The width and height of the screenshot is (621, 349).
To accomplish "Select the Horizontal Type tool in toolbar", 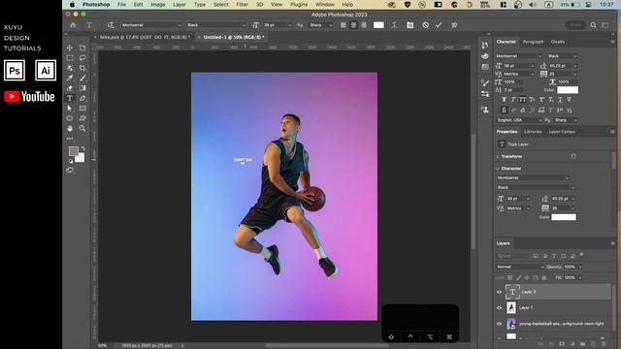I will coord(70,98).
